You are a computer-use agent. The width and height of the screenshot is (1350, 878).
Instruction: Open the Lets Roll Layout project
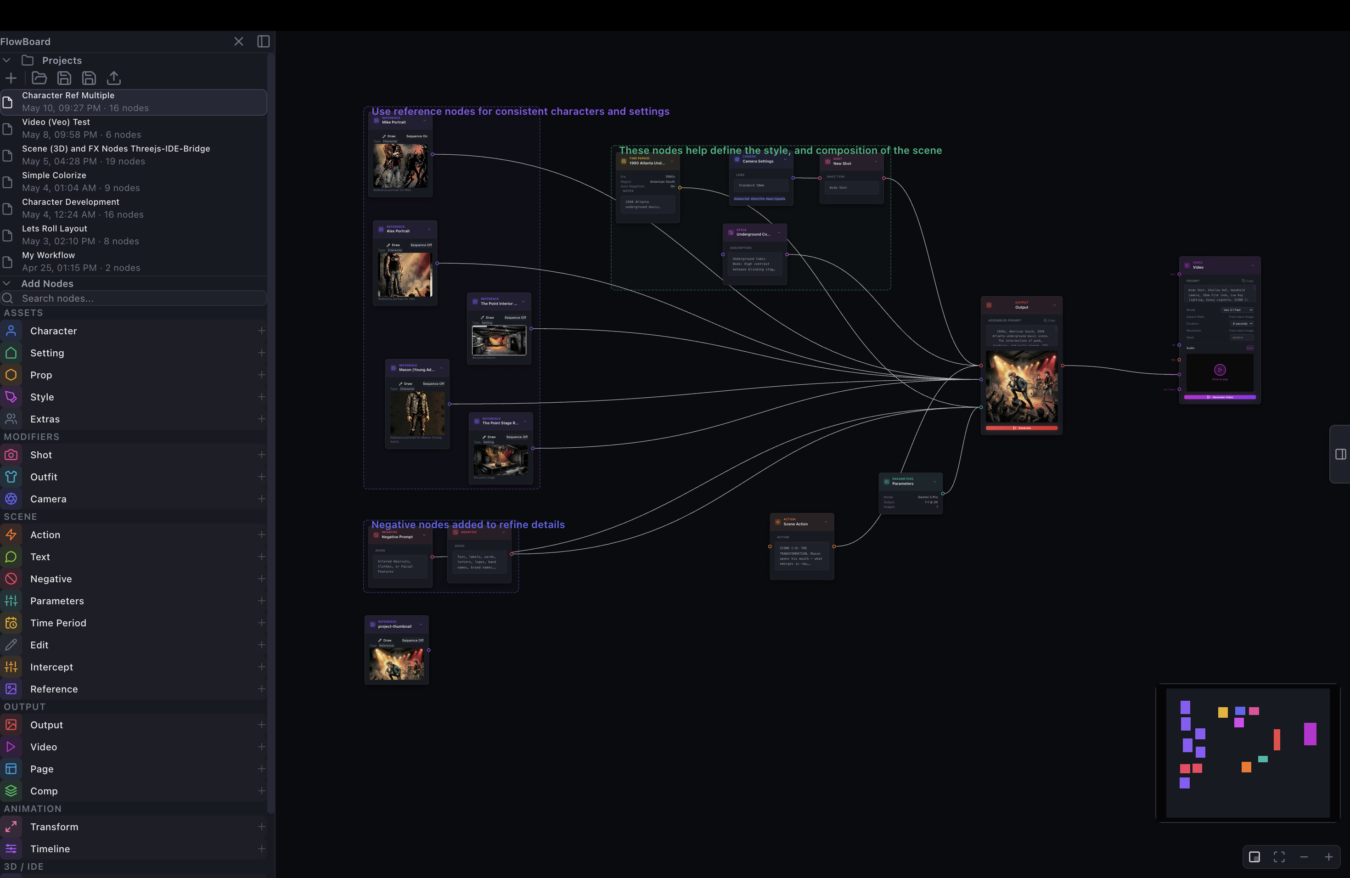[x=134, y=236]
